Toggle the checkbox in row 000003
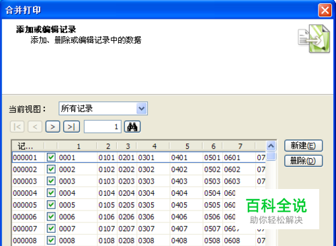This screenshot has height=246, width=336. tap(51, 181)
